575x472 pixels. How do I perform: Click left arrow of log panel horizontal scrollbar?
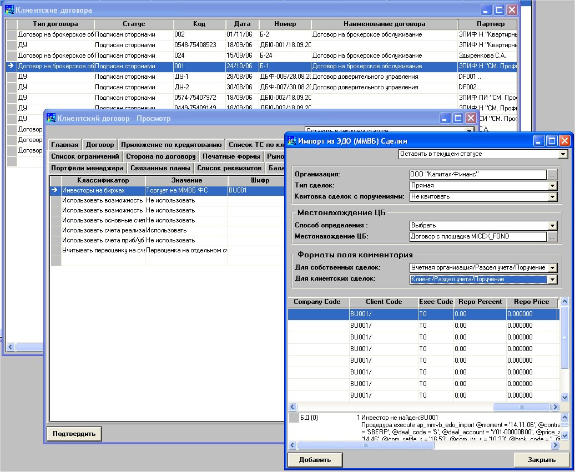[292, 445]
